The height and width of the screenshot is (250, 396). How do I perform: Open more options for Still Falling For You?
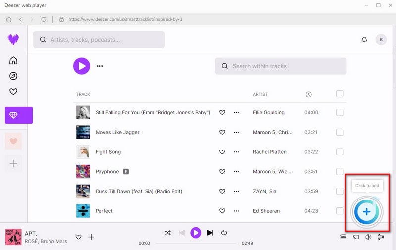236,113
